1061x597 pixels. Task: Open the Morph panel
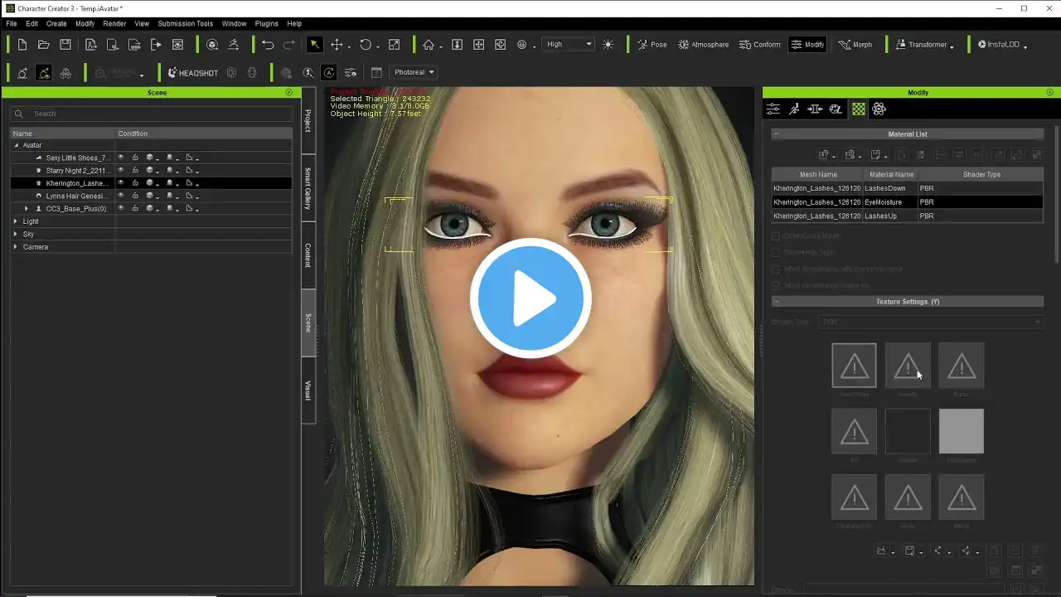[x=855, y=45]
